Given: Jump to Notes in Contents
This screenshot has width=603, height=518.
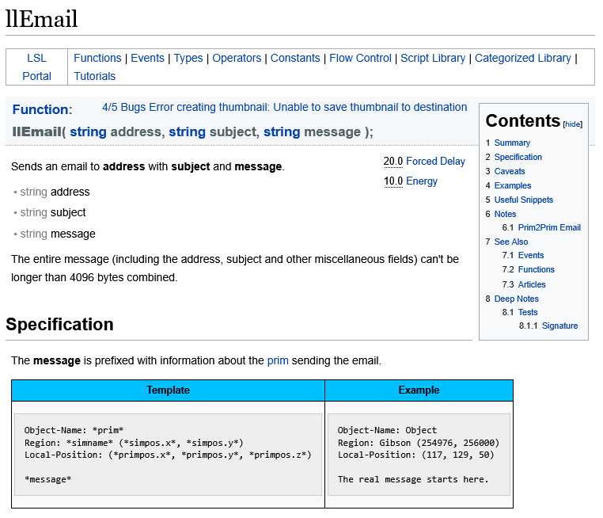Looking at the screenshot, I should click(x=505, y=214).
